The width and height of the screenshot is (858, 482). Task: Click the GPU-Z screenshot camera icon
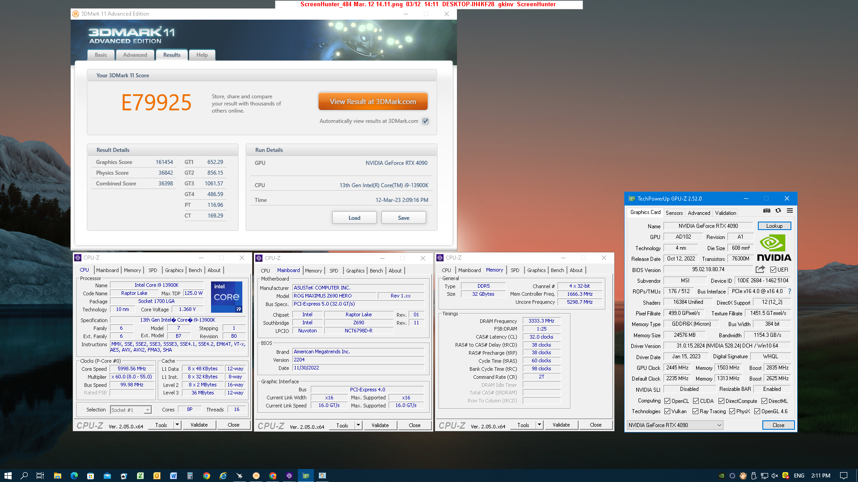[766, 211]
